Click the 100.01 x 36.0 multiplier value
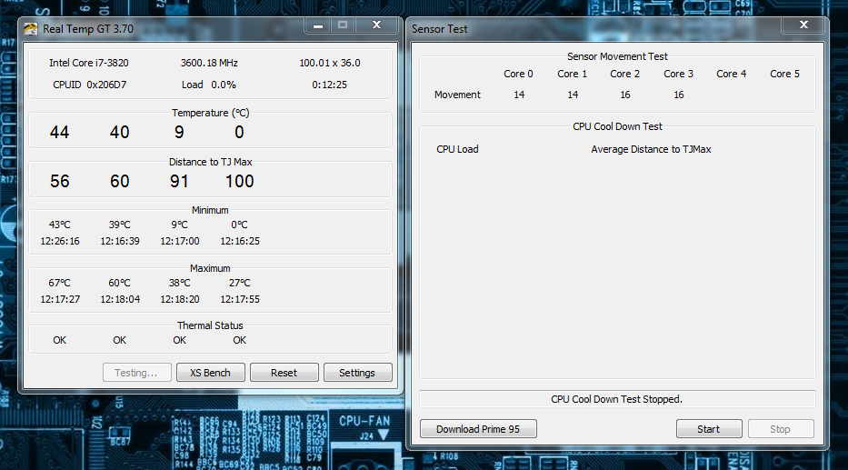The width and height of the screenshot is (848, 470). point(330,63)
